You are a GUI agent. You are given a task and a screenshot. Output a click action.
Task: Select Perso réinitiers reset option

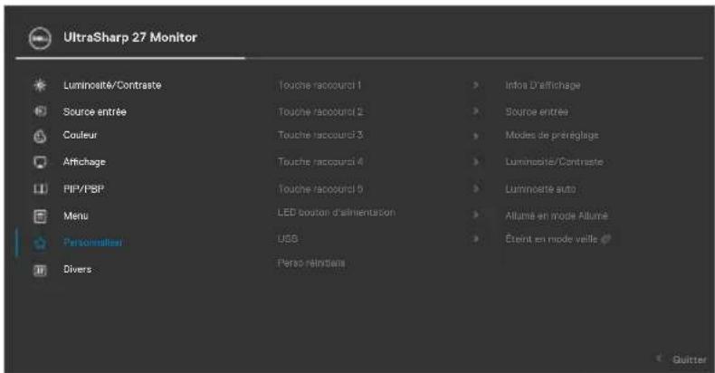(x=311, y=263)
